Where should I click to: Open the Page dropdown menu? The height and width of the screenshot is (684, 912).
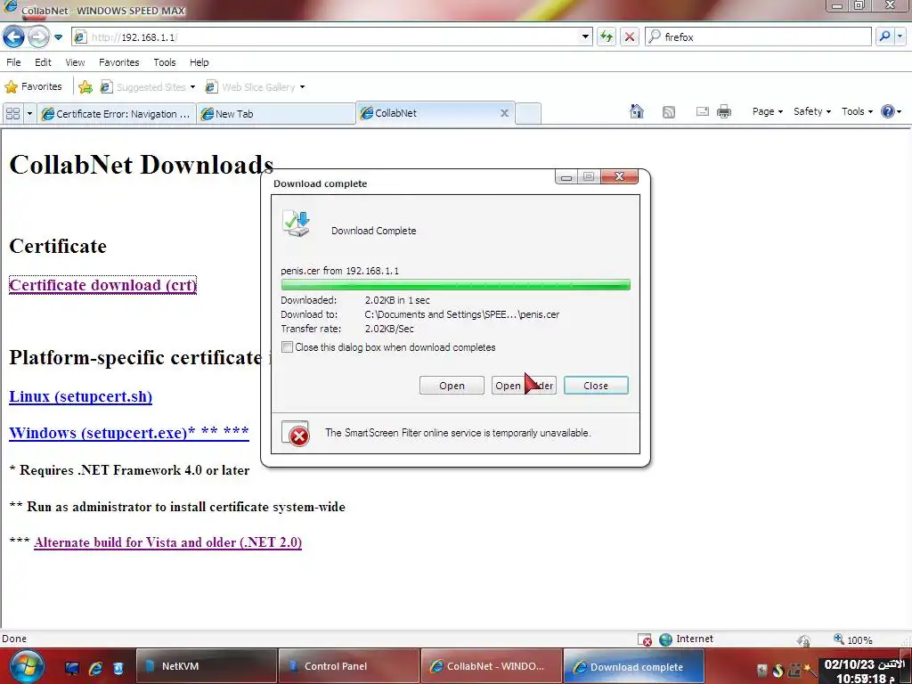click(x=767, y=111)
